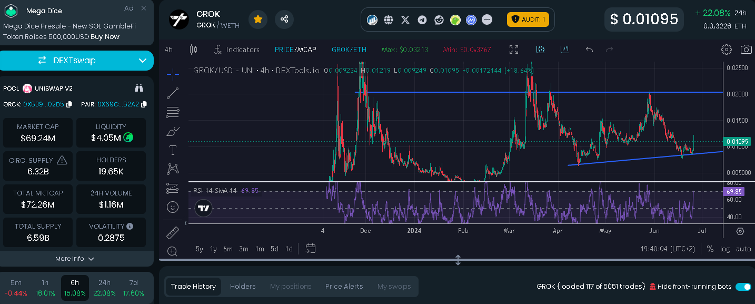Expand More info section

[75, 259]
